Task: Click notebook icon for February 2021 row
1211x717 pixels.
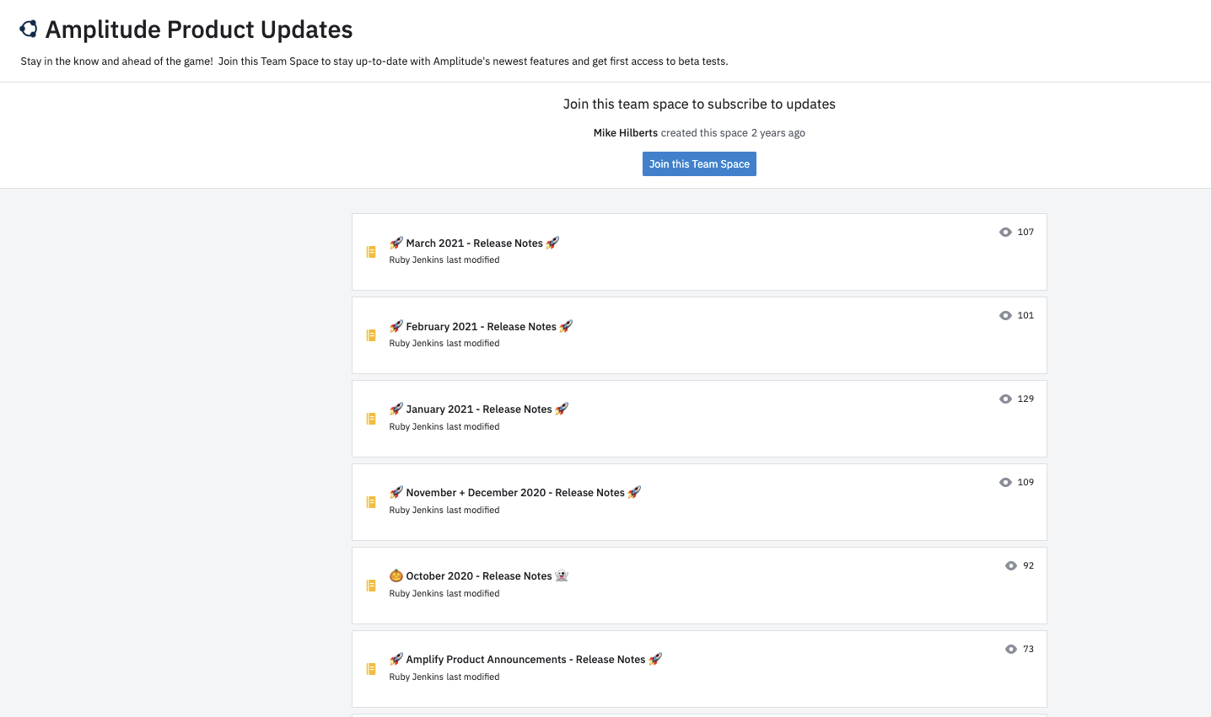Action: (x=371, y=335)
